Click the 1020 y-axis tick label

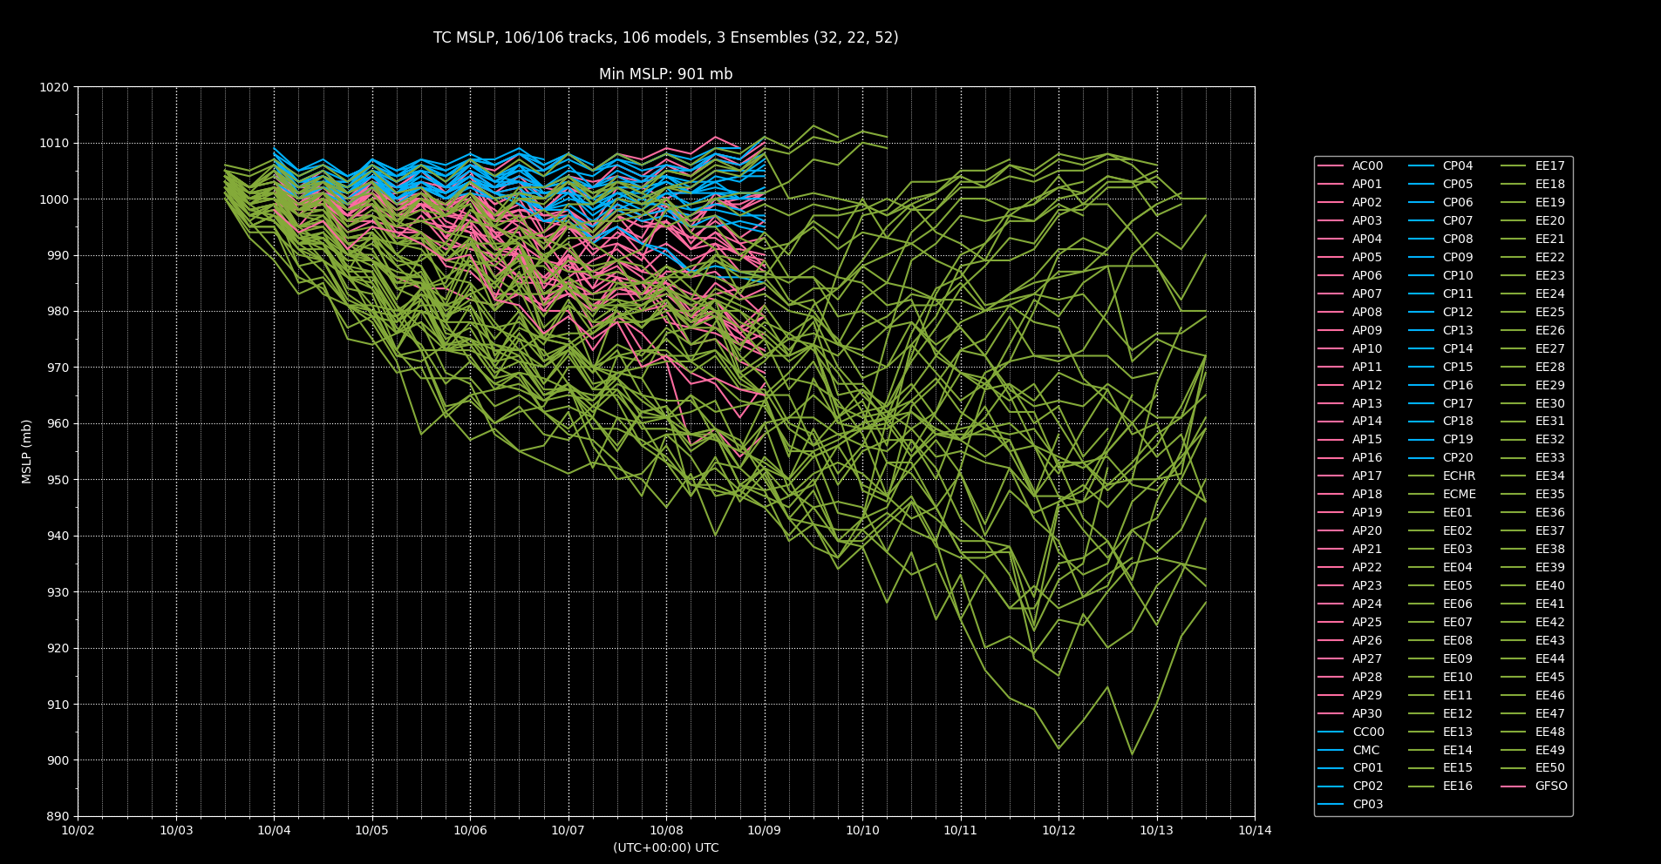point(54,87)
